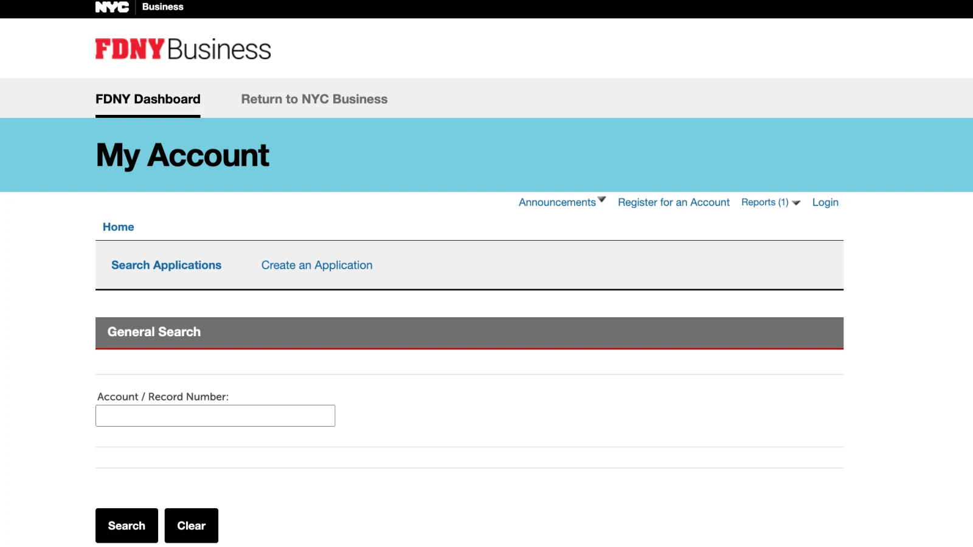Go to Return to NYC Business
The width and height of the screenshot is (973, 547).
(x=314, y=99)
